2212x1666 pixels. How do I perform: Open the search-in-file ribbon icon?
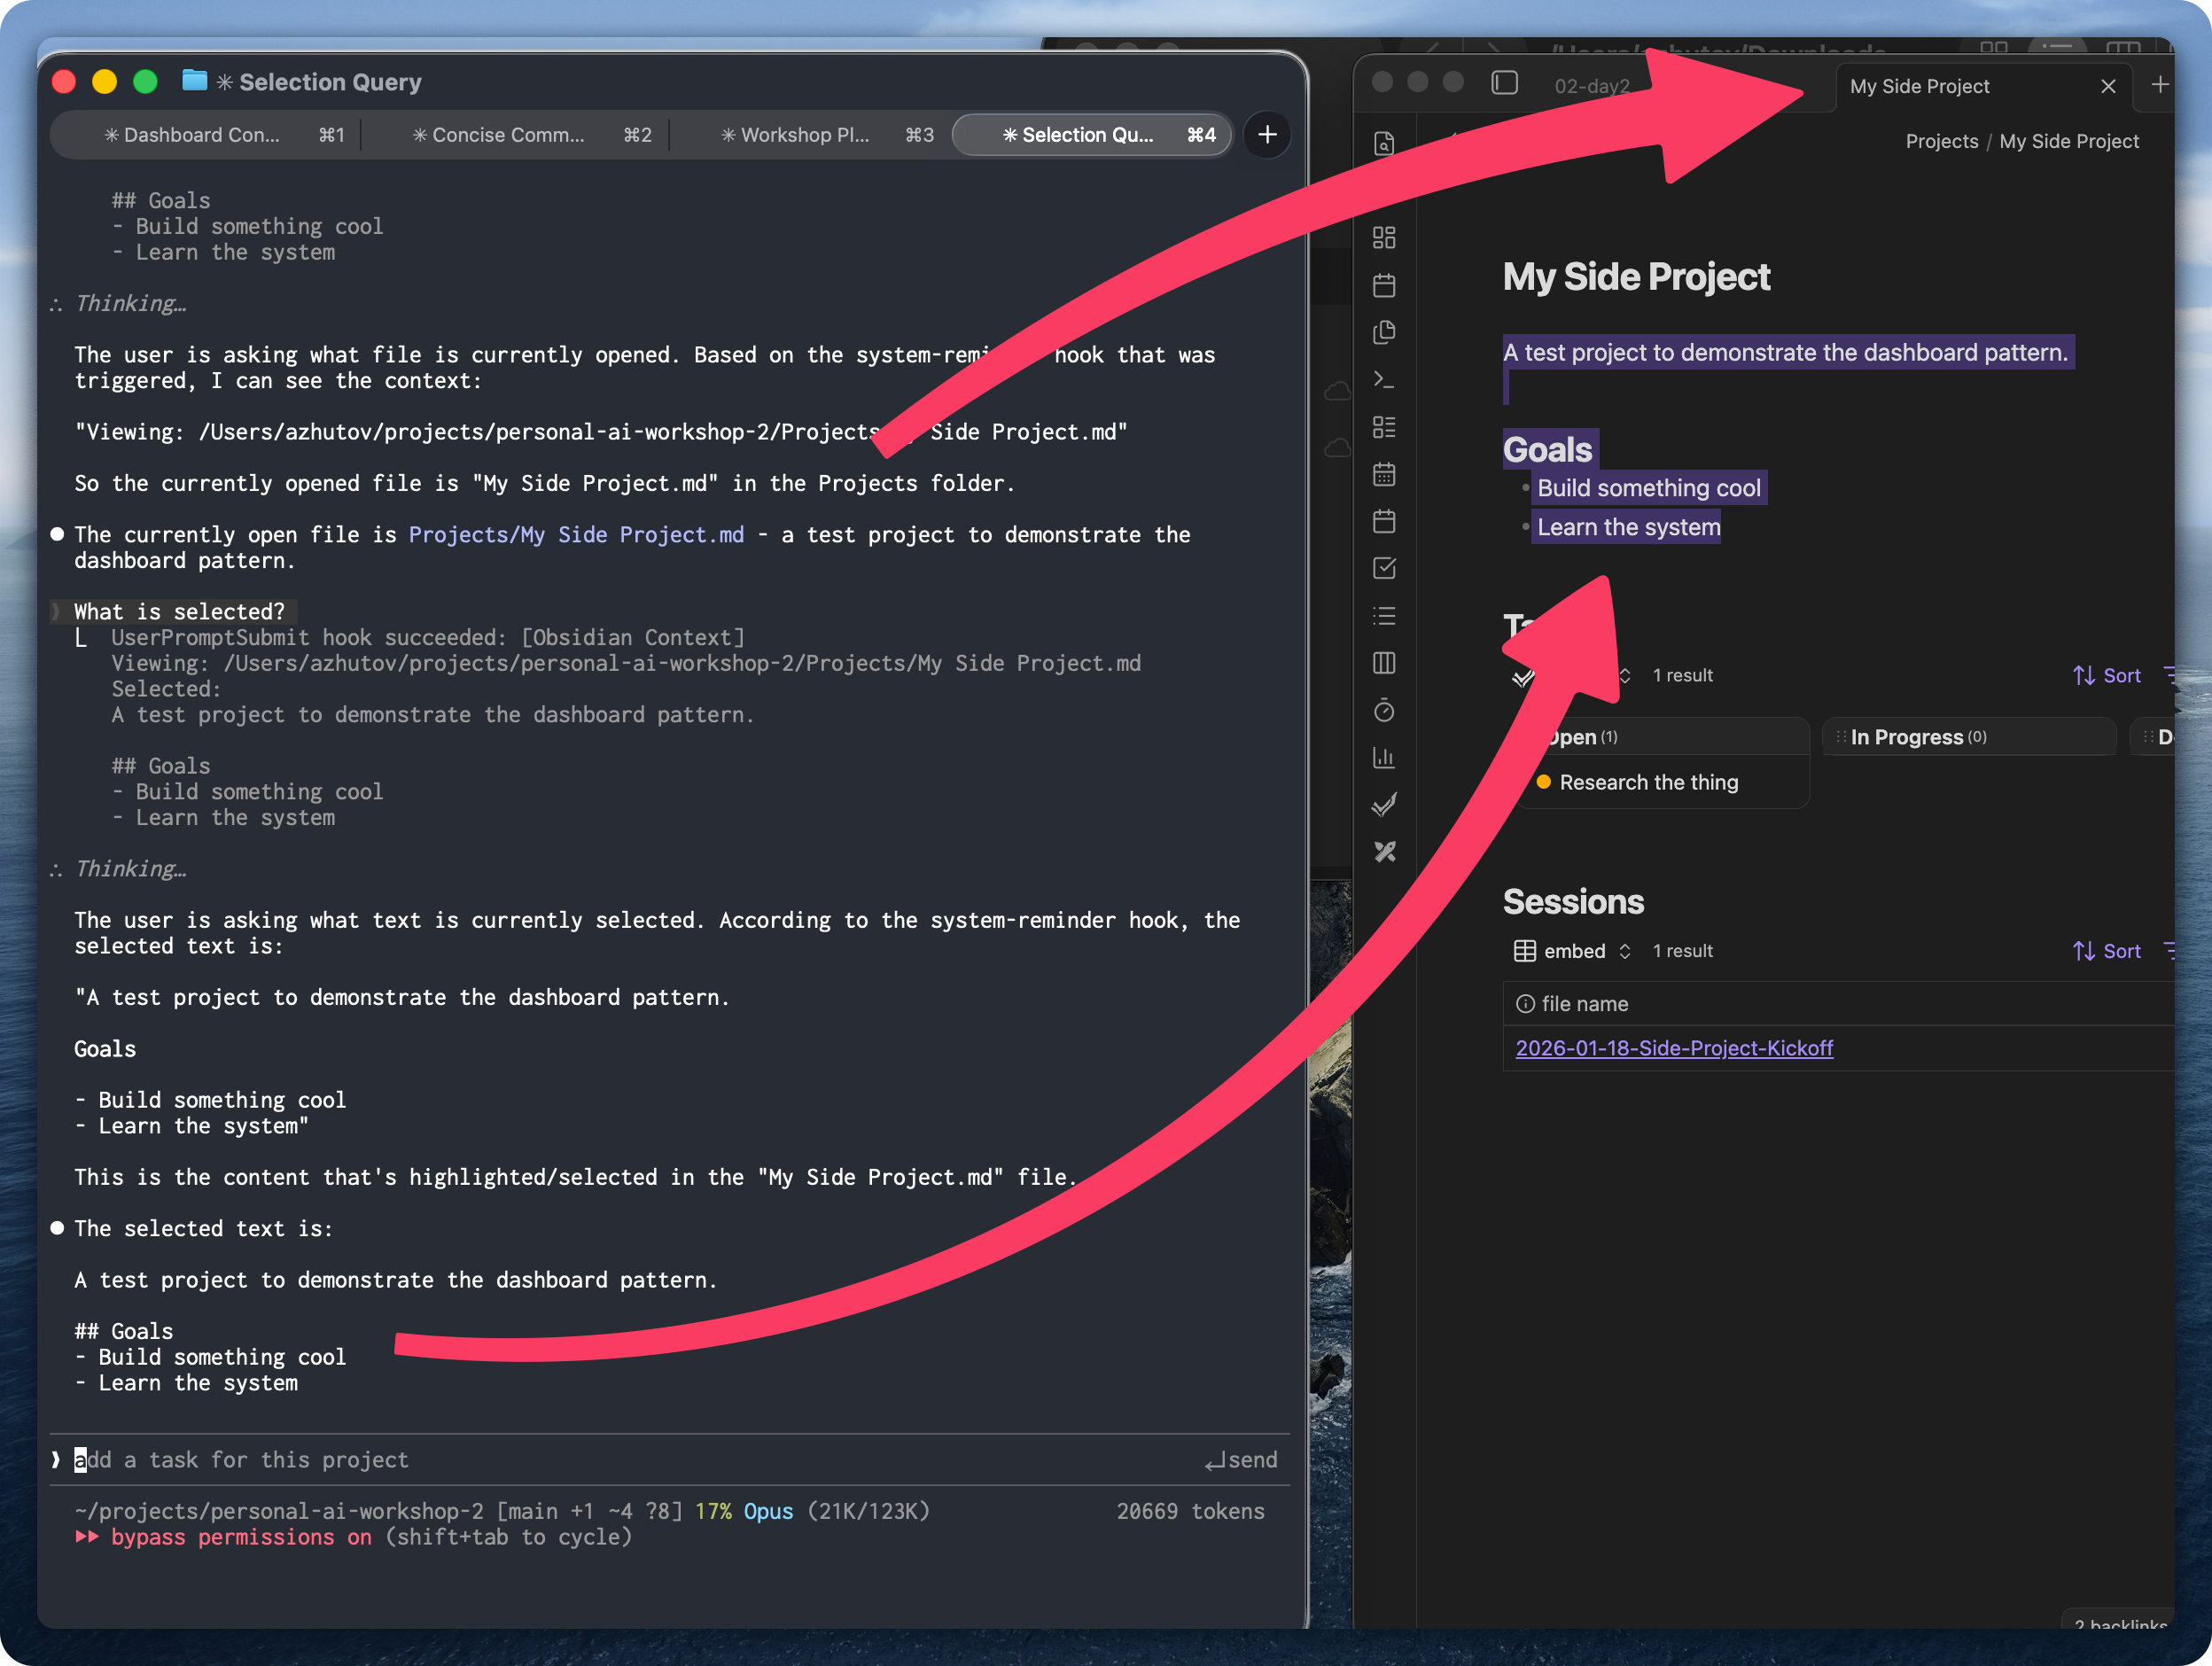point(1384,144)
